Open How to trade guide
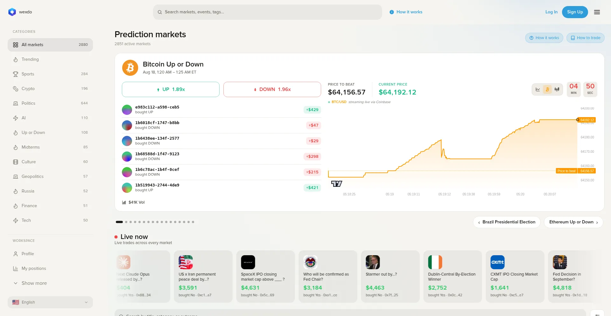 pyautogui.click(x=586, y=38)
